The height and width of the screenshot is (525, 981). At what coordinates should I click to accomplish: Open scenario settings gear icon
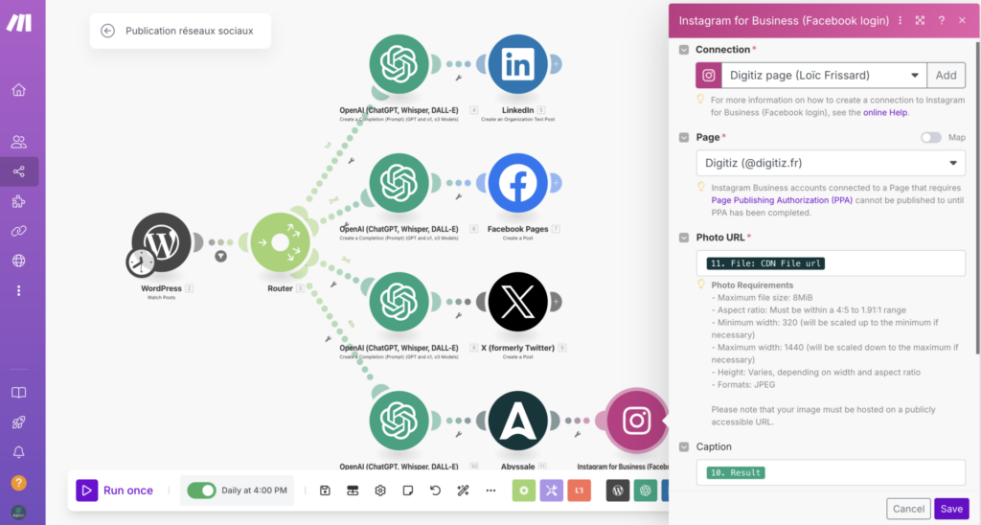click(x=380, y=491)
